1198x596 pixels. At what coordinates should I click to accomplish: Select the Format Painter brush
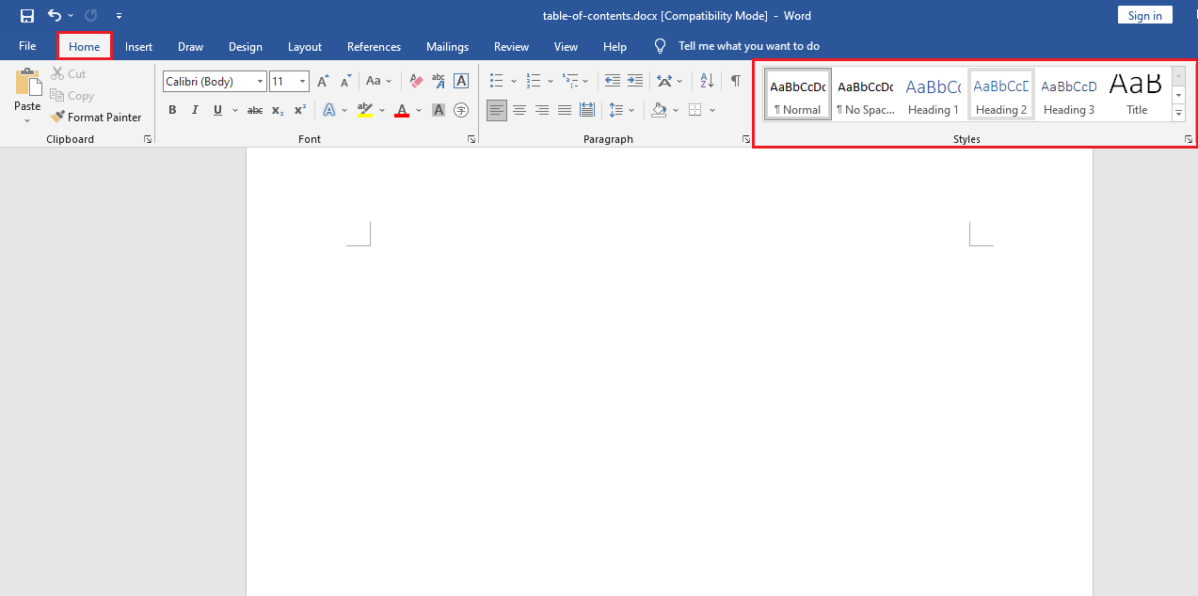(96, 118)
